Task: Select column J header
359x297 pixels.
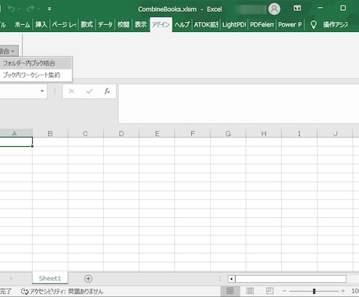Action: (335, 134)
